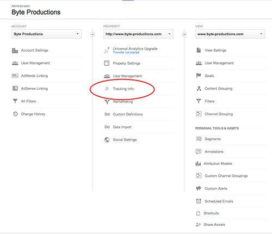272x234 pixels.
Task: Click the Tracking Info js icon
Action: 107,88
